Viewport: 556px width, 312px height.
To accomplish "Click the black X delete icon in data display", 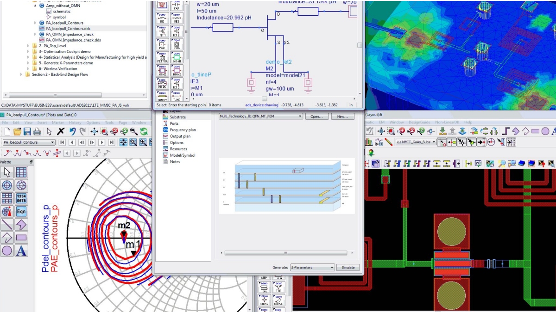I will tap(61, 131).
